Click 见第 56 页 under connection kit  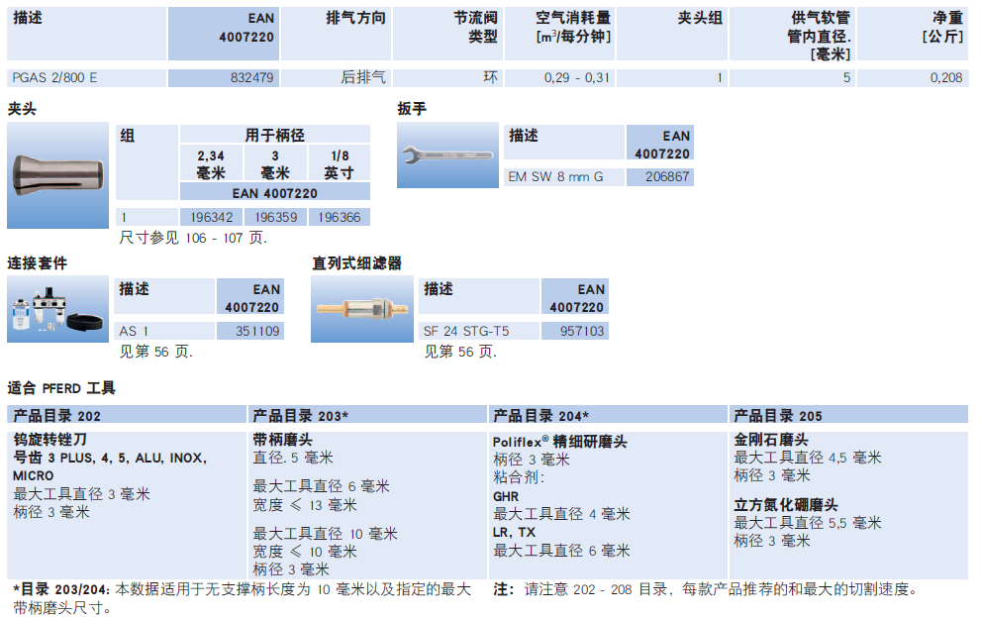pyautogui.click(x=155, y=352)
